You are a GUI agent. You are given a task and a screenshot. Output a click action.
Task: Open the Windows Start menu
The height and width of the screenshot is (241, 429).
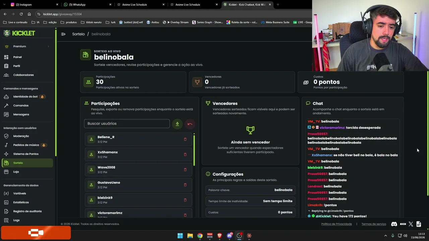(180, 236)
